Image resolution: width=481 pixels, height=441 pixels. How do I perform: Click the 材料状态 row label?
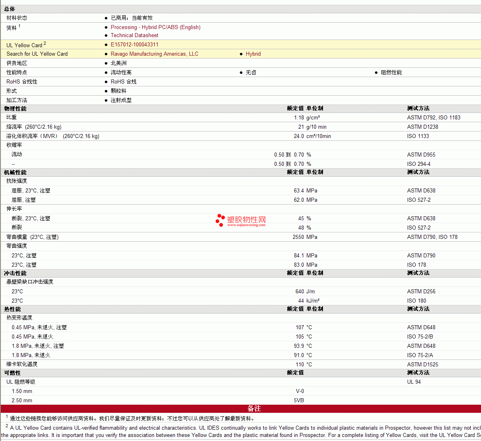point(17,18)
